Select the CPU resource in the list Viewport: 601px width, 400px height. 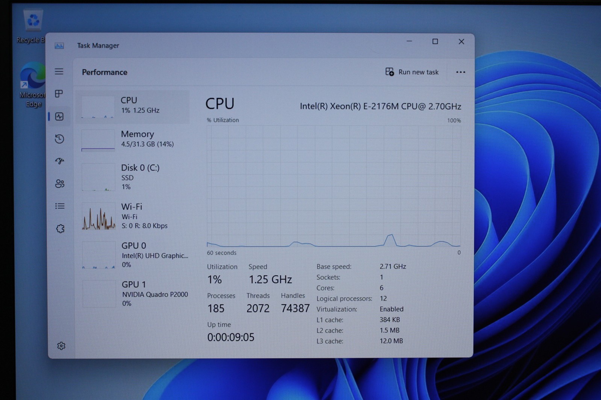click(x=132, y=107)
